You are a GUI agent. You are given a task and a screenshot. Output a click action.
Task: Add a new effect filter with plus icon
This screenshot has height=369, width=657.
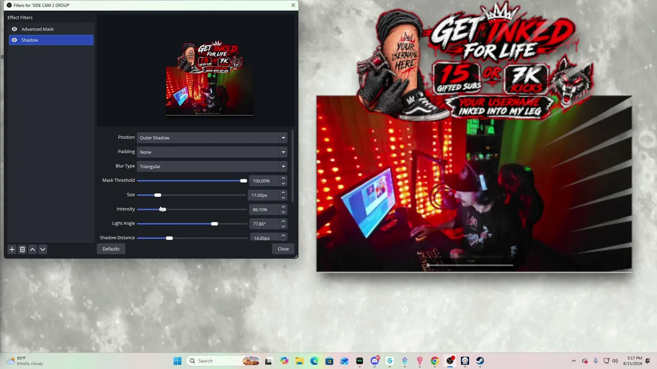tap(12, 249)
